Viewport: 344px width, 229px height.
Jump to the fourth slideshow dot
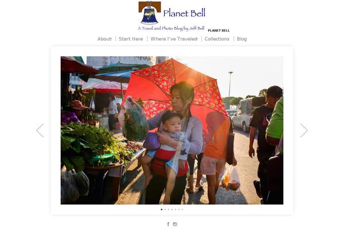(172, 210)
